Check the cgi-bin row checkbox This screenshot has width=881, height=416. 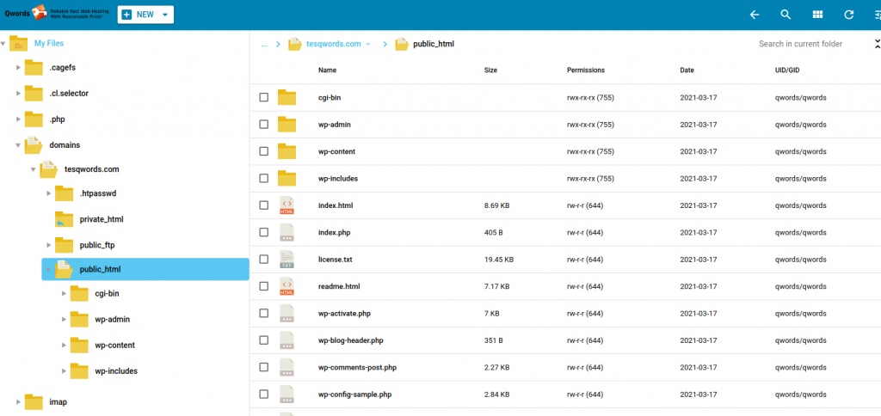[263, 97]
